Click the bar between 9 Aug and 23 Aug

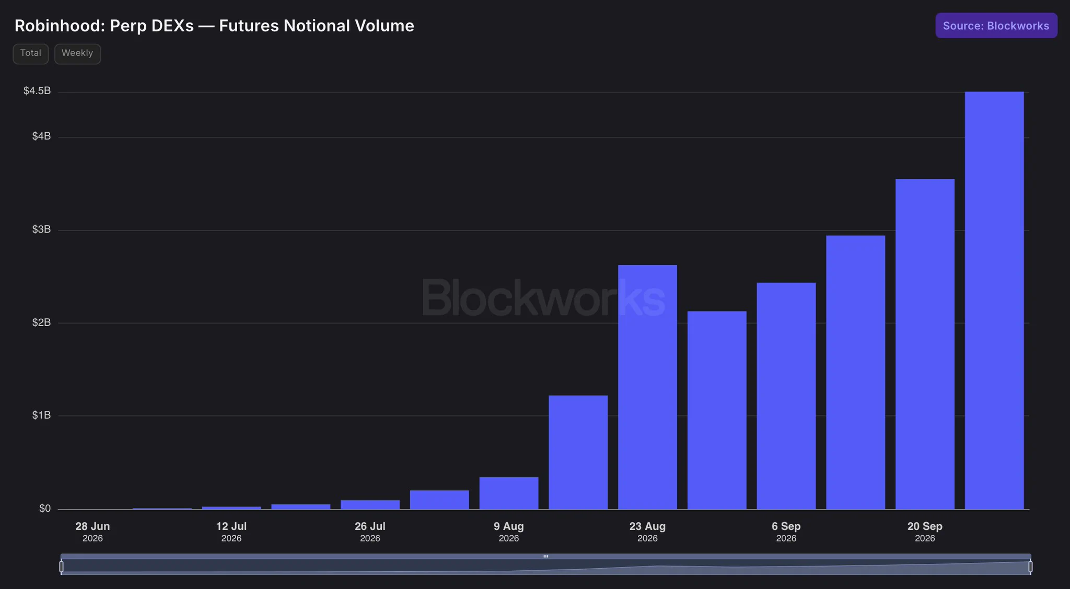[578, 452]
